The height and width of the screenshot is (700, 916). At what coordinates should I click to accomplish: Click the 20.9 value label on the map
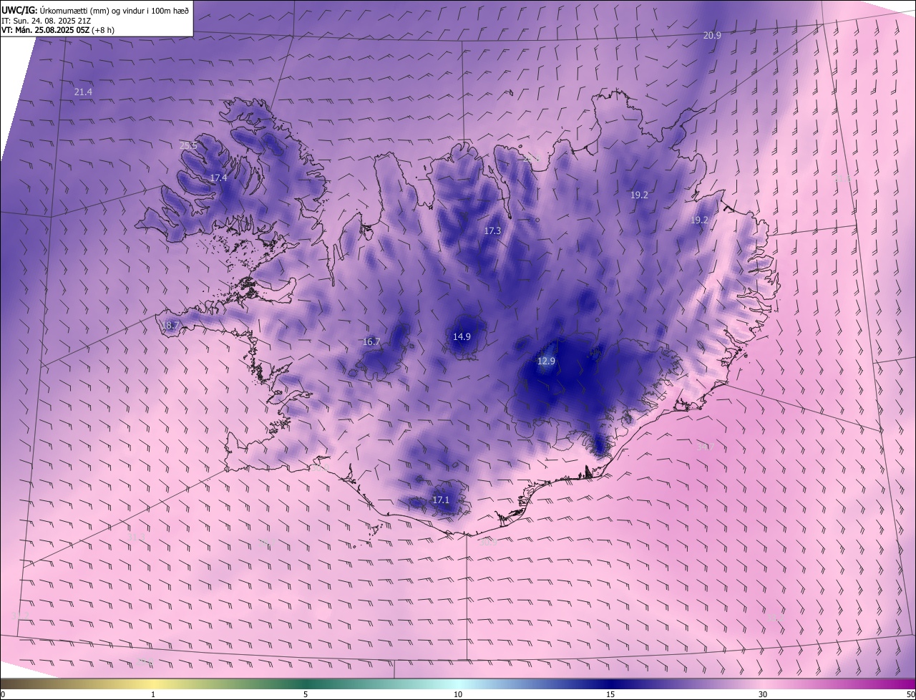[712, 35]
